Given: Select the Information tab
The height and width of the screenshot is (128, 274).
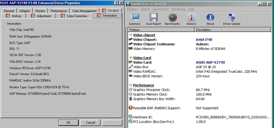Looking at the screenshot, I should click(x=107, y=15).
